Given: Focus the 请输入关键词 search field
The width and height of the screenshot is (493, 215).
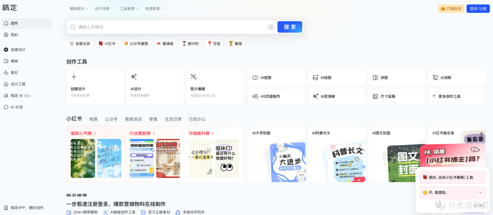Looking at the screenshot, I should 171,27.
